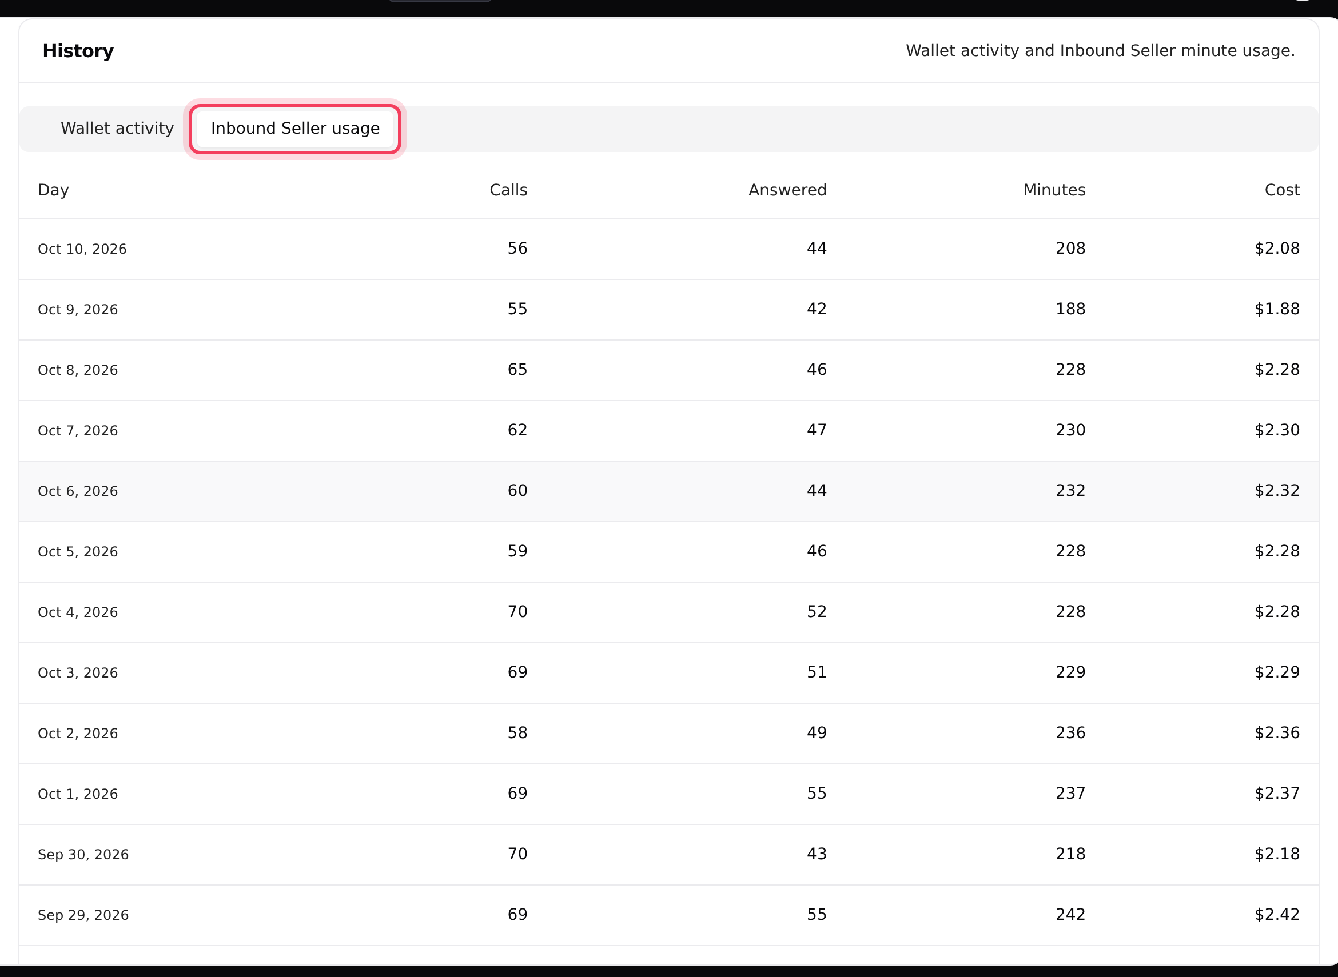The width and height of the screenshot is (1338, 977).
Task: Click the 51 answered value for Oct 3
Action: [817, 672]
